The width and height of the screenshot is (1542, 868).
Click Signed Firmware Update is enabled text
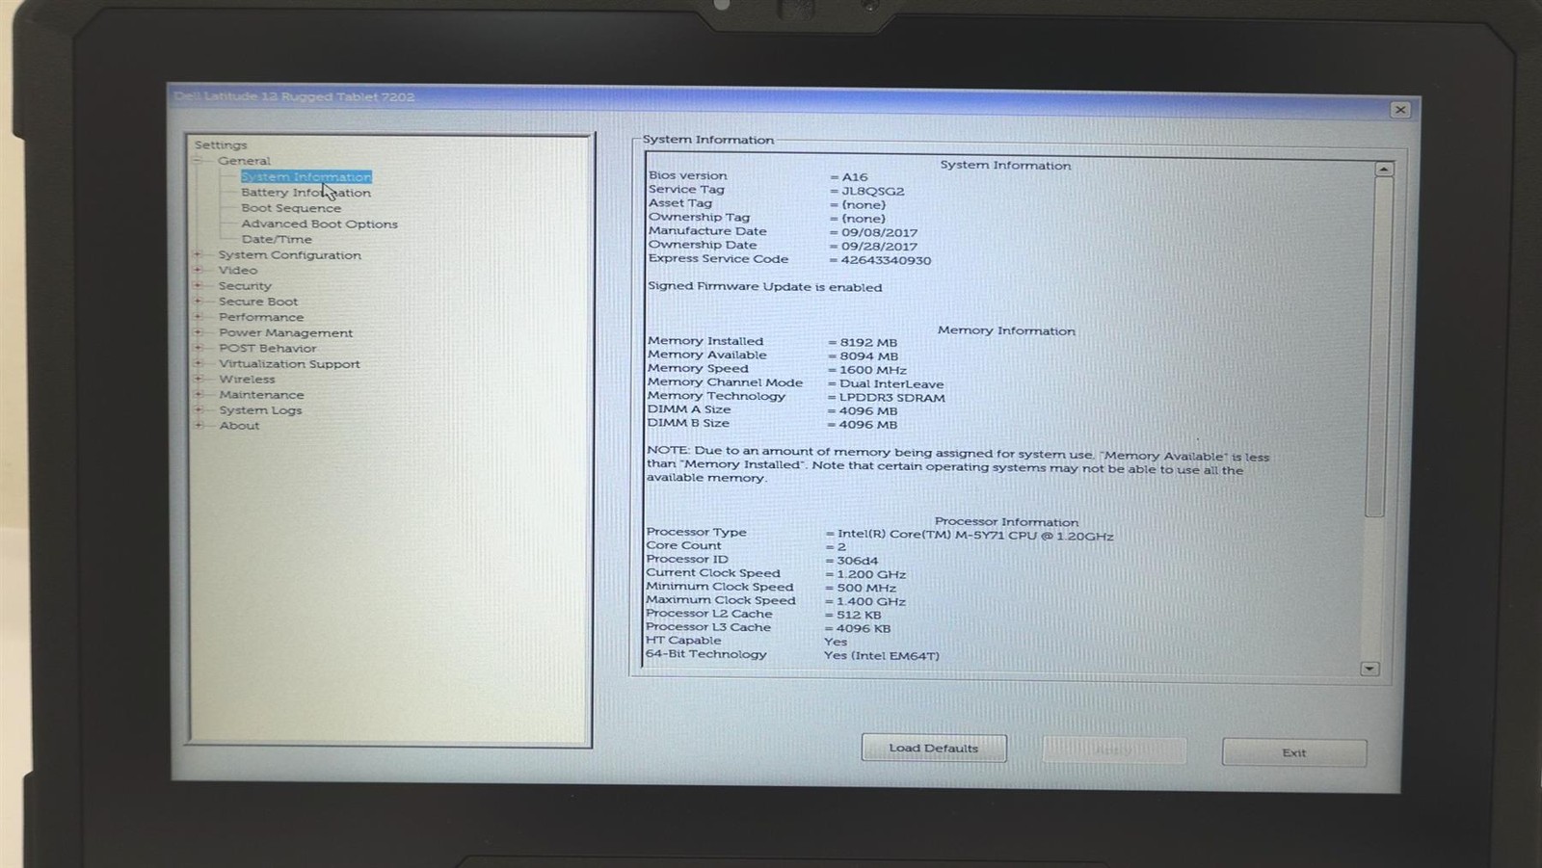point(765,287)
